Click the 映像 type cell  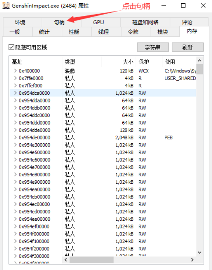pos(69,71)
